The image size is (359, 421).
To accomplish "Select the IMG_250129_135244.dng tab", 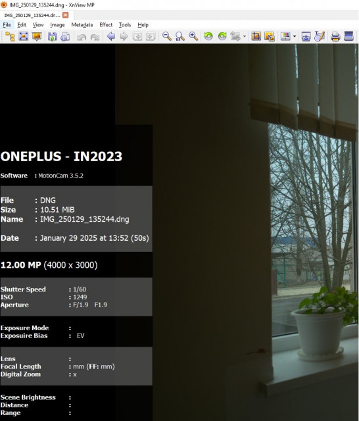I will pos(32,15).
